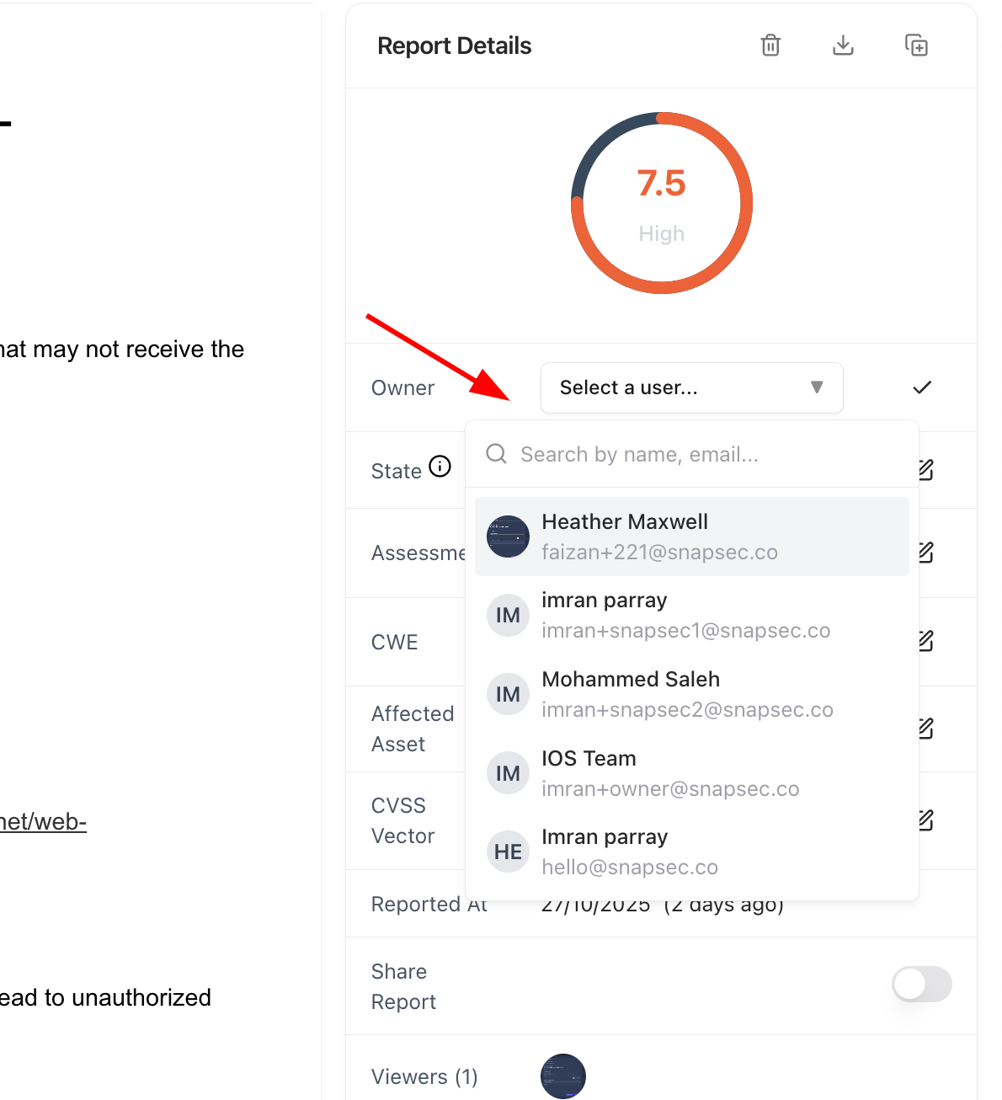Enable the Share Report toggle
This screenshot has height=1100, width=1002.
[922, 985]
